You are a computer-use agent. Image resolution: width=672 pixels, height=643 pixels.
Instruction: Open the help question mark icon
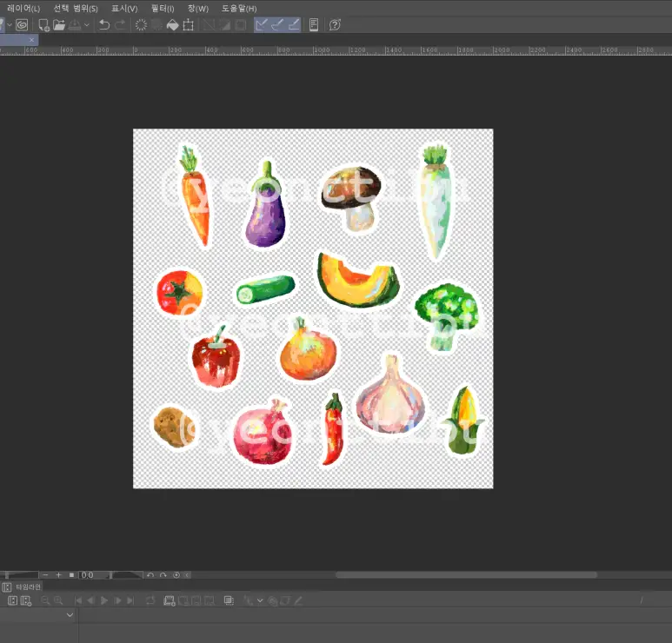(x=335, y=25)
